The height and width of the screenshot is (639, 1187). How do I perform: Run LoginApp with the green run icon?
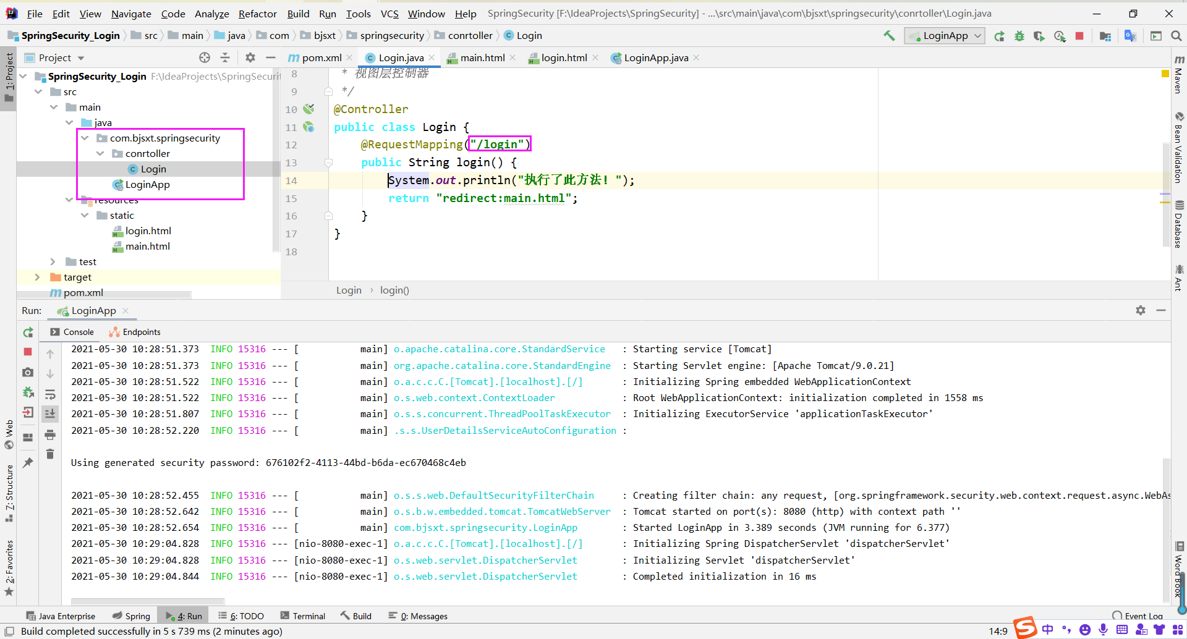pos(999,36)
